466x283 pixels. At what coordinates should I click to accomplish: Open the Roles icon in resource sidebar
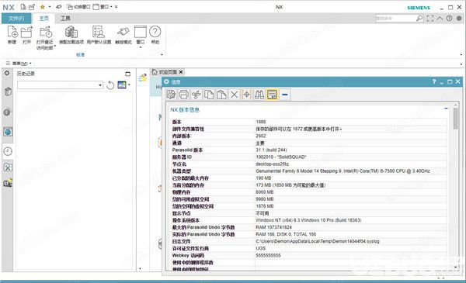pyautogui.click(x=8, y=167)
